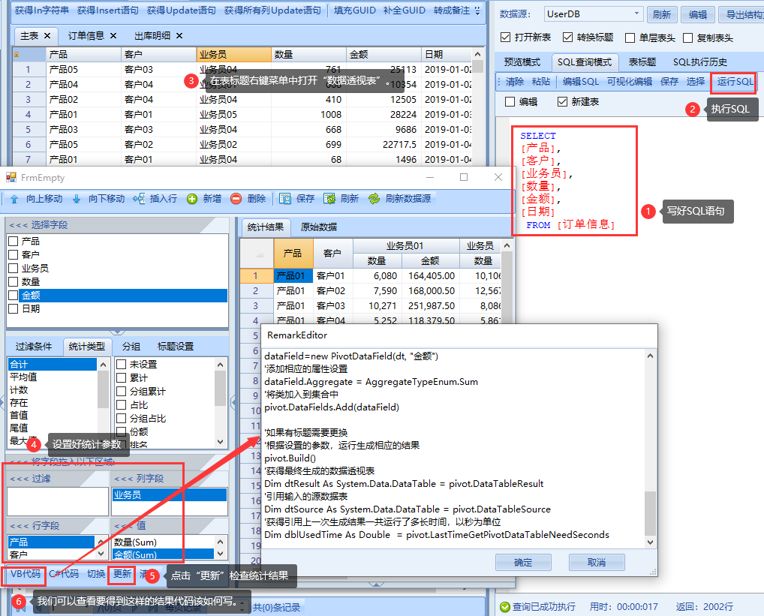Click the field list collapse arrow below 日期
The image size is (764, 616).
coord(117,332)
